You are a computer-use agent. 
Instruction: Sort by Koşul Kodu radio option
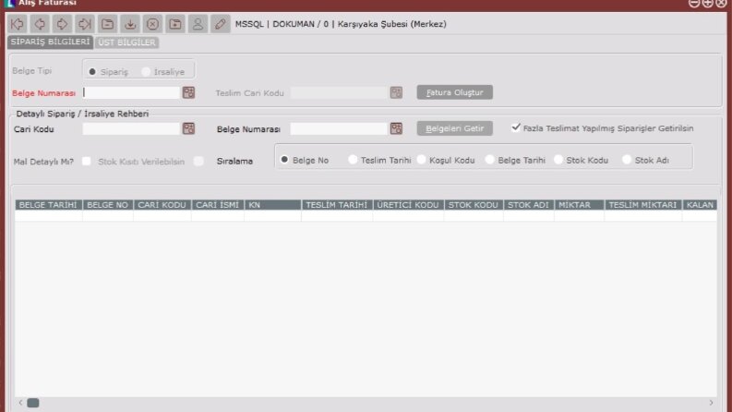(422, 160)
